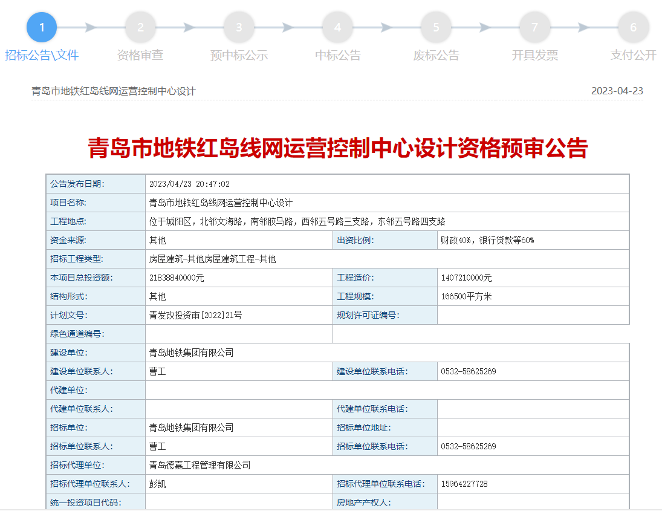Image resolution: width=662 pixels, height=514 pixels.
Task: Select the 项目名称 value cell
Action: (x=387, y=203)
